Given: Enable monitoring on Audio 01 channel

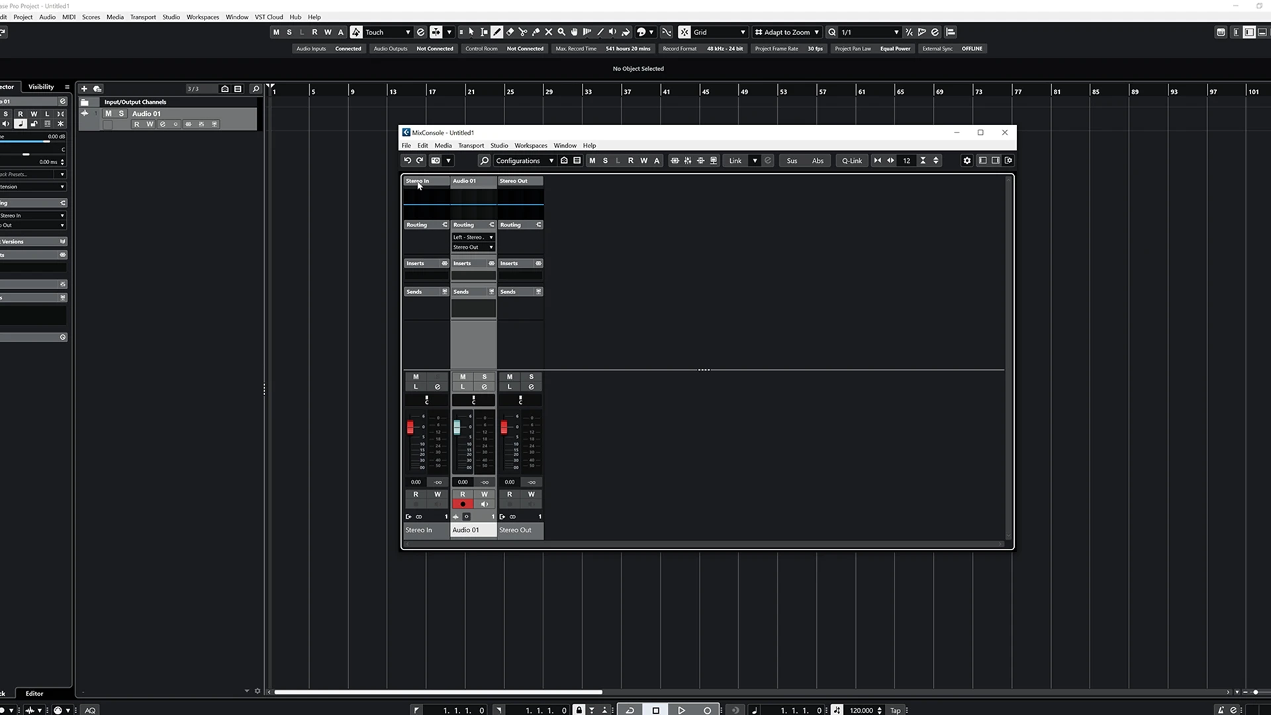Looking at the screenshot, I should pos(485,504).
